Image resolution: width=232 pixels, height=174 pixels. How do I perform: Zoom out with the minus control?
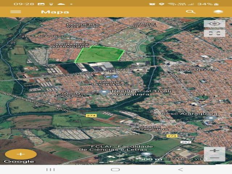pos(215,158)
